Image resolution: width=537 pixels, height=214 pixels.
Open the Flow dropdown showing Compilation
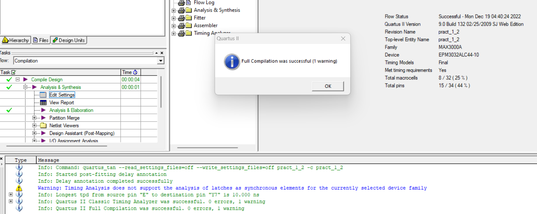click(x=161, y=61)
